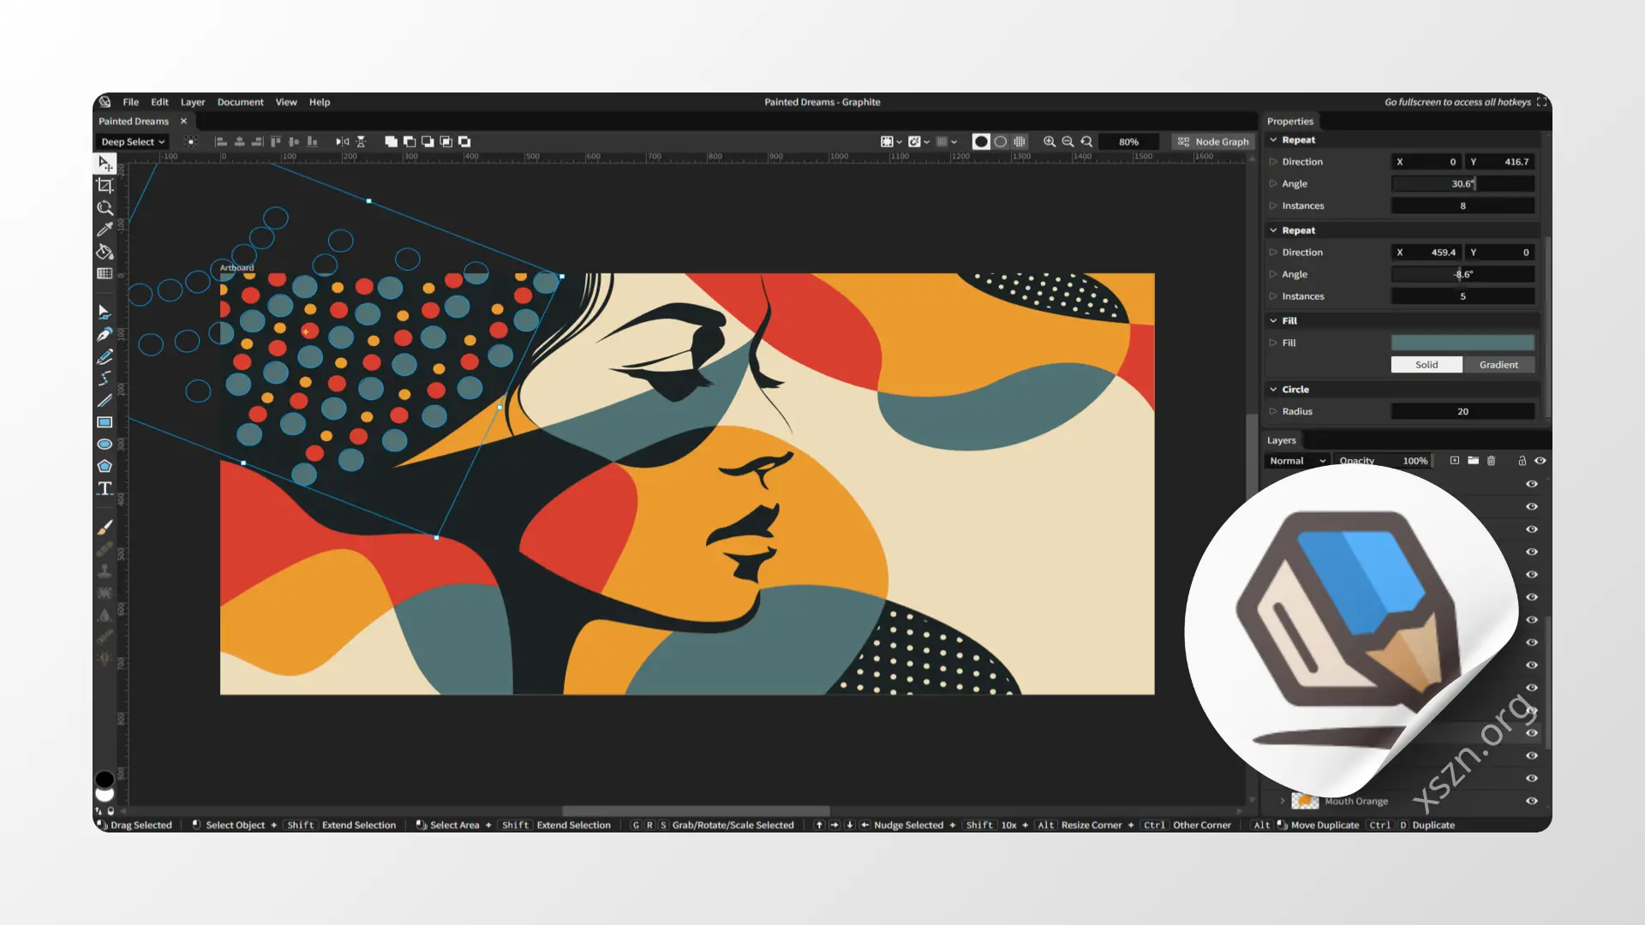Hide the Mouth Orange layer

pos(1532,801)
